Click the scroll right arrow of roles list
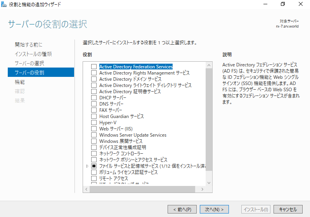The image size is (310, 217). (x=202, y=189)
